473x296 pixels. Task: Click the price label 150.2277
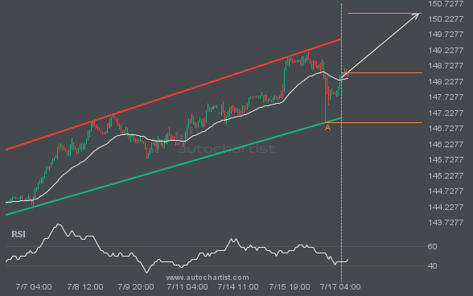click(x=446, y=19)
